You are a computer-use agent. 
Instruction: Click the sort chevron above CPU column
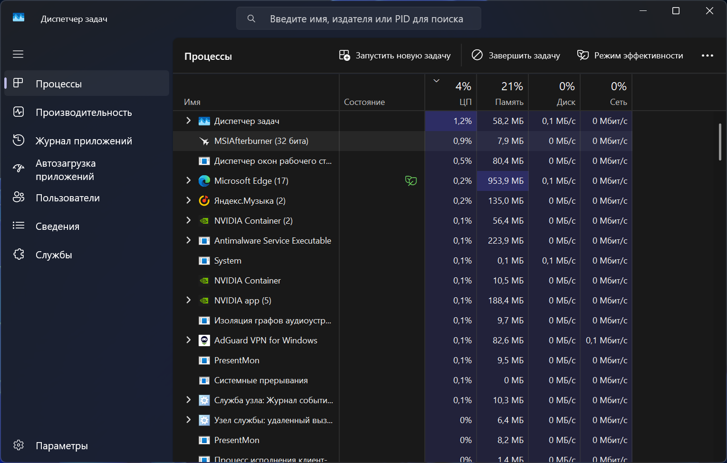[436, 81]
